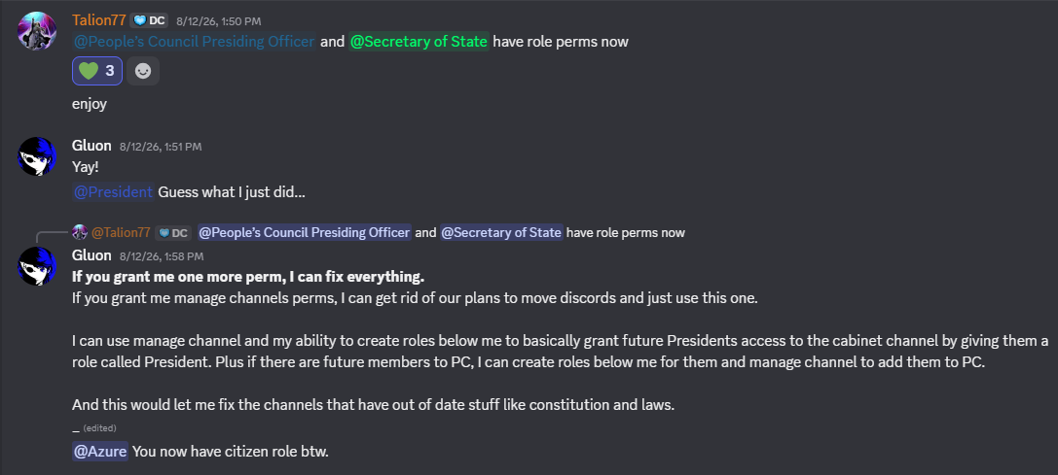The image size is (1058, 475).
Task: Click the (edited) label under Gluon's message
Action: [x=99, y=427]
